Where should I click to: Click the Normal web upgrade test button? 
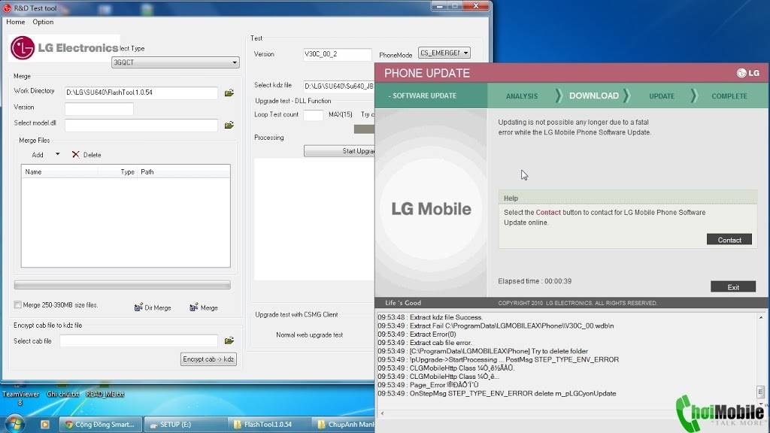[x=309, y=335]
